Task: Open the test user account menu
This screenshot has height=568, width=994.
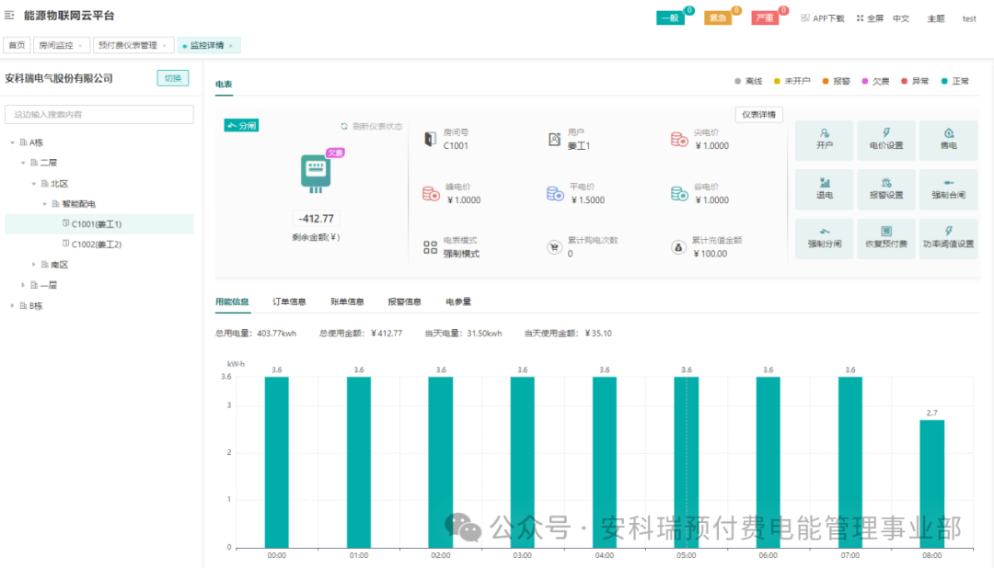Action: point(969,18)
